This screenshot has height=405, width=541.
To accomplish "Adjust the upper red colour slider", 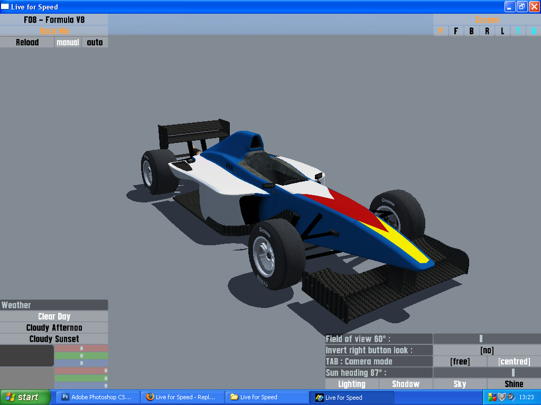I will coord(81,348).
